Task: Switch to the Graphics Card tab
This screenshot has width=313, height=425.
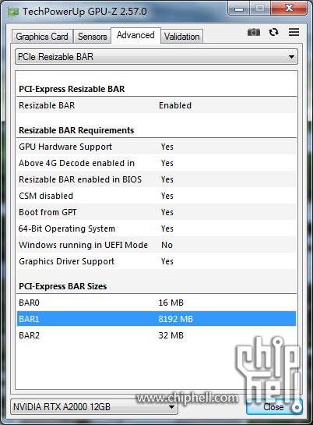Action: click(42, 37)
